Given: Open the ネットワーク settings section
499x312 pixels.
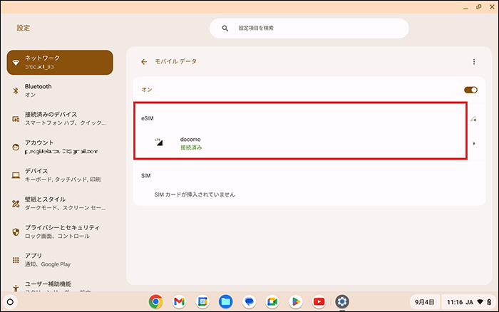Looking at the screenshot, I should point(60,62).
